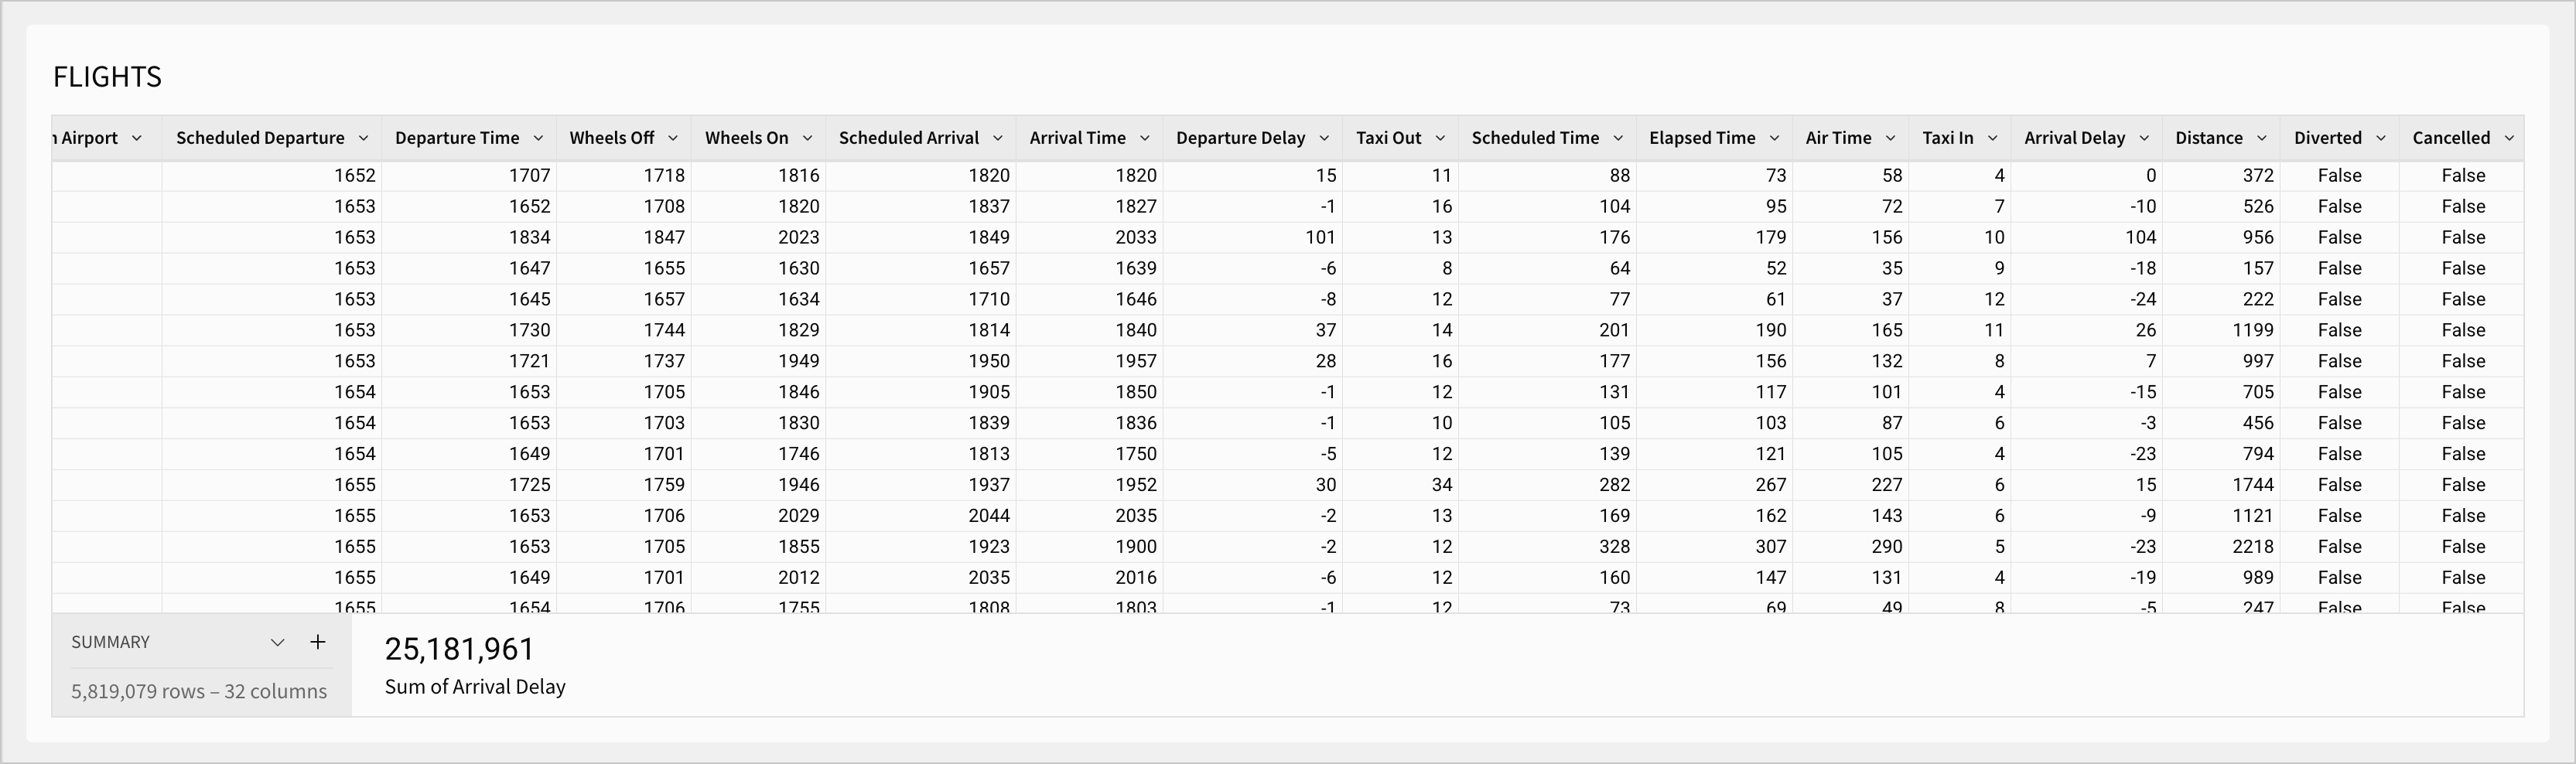Select the Distance column header
2576x764 pixels.
coord(2208,138)
